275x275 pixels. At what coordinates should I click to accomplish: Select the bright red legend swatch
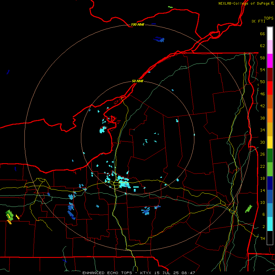point(270,88)
